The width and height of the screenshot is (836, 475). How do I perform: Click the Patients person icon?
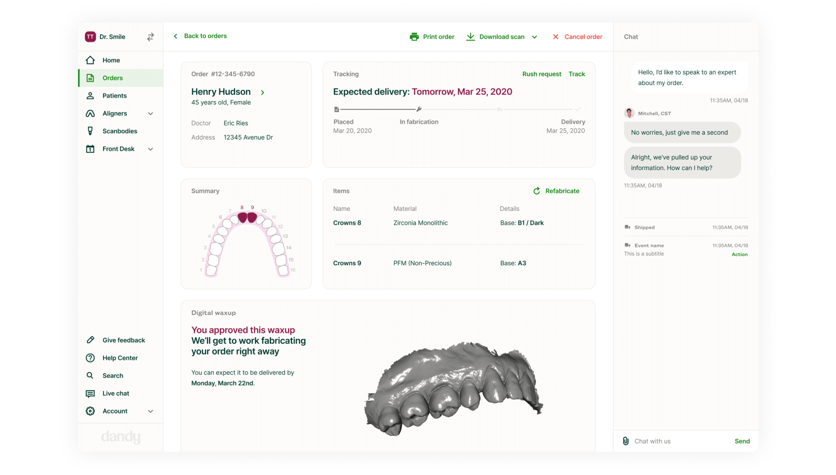[x=90, y=95]
